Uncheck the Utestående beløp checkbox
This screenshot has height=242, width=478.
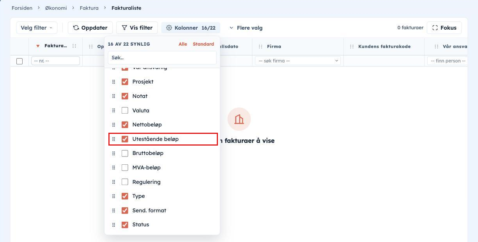(125, 139)
